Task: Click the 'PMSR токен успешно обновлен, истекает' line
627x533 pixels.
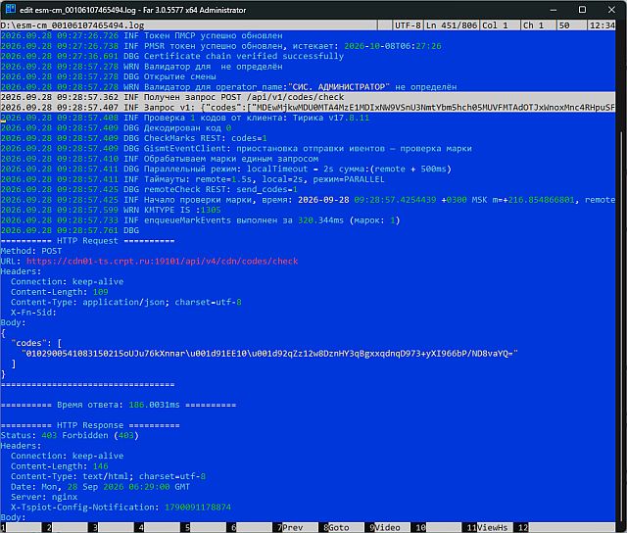Action: [221, 46]
